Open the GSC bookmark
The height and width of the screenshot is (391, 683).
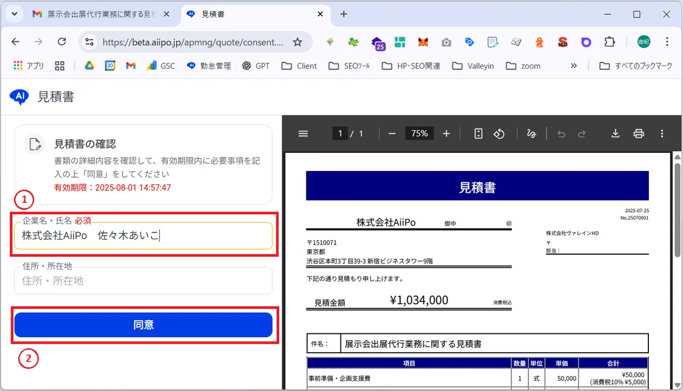tap(161, 66)
